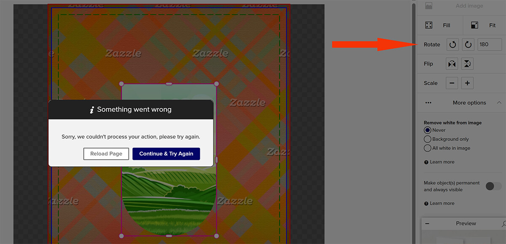Click the Fill button
Image resolution: width=506 pixels, height=244 pixels.
tap(439, 25)
